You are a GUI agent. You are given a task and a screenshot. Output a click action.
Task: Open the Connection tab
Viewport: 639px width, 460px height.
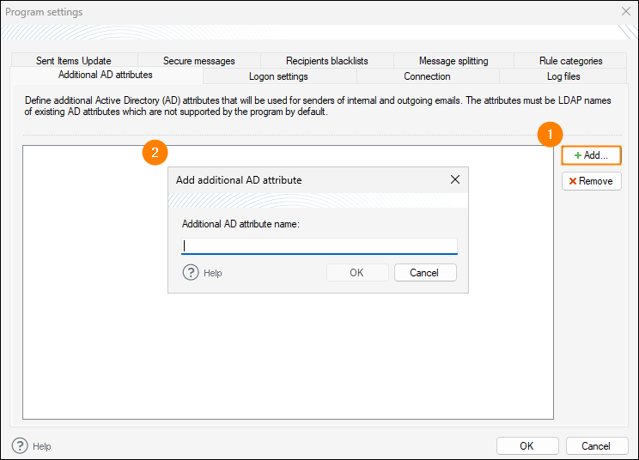[x=427, y=76]
